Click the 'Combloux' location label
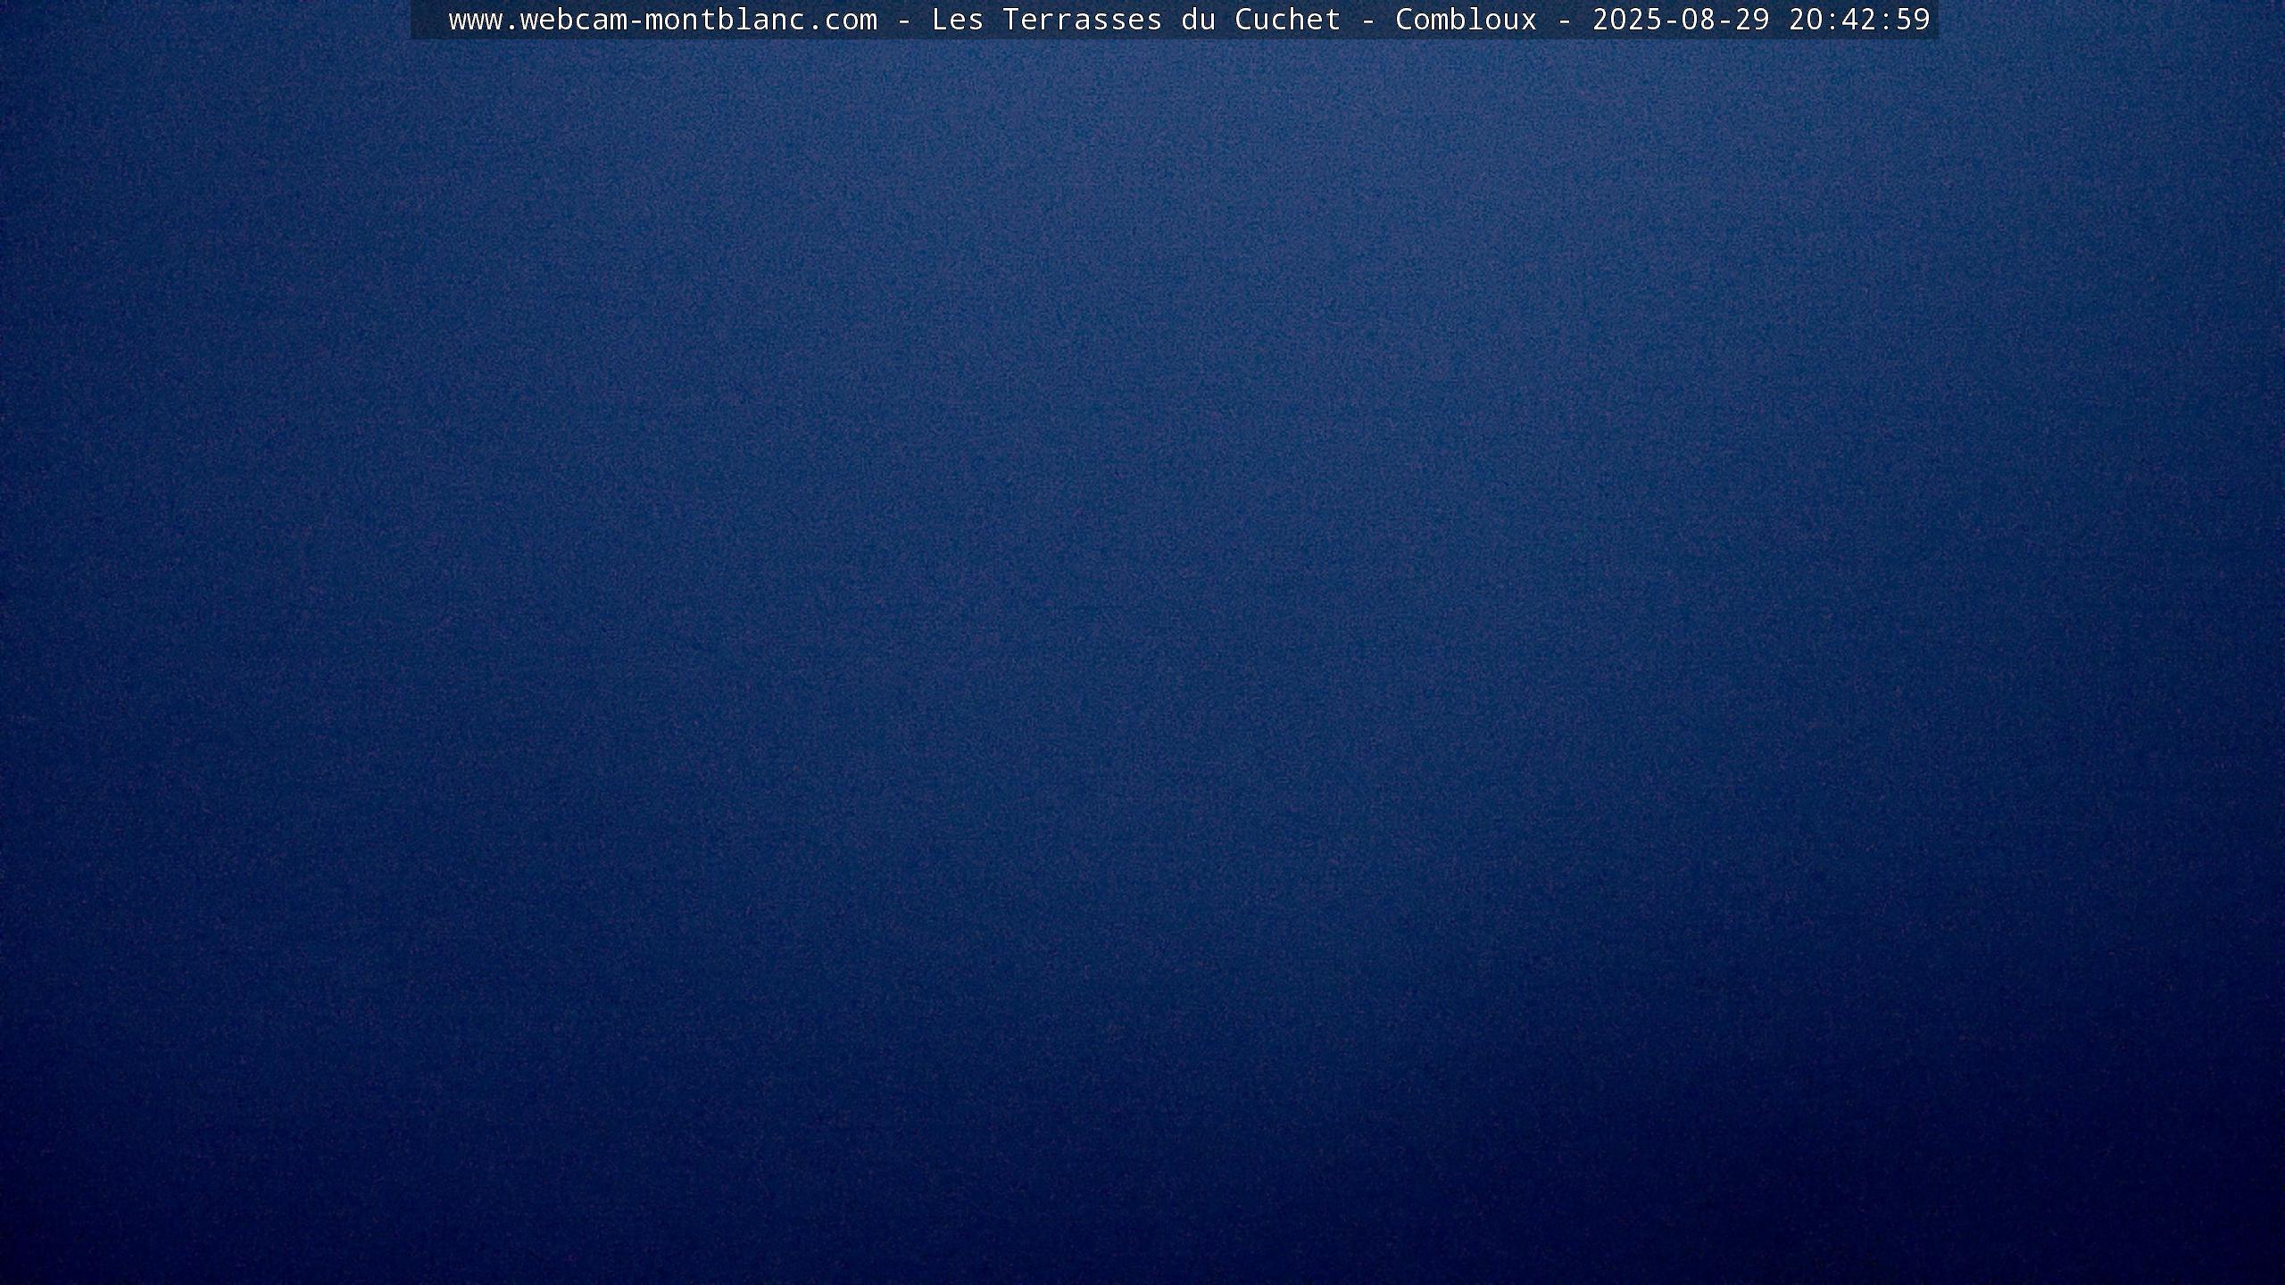The height and width of the screenshot is (1285, 2285). tap(1467, 20)
